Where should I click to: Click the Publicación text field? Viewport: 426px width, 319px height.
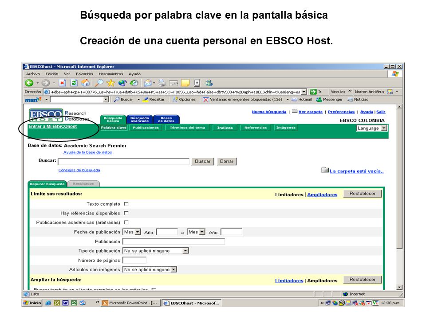pos(174,241)
